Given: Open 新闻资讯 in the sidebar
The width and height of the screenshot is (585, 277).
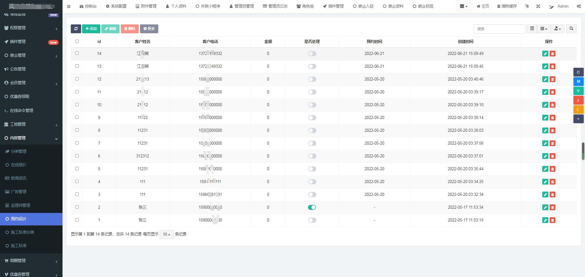Looking at the screenshot, I should click(x=19, y=178).
